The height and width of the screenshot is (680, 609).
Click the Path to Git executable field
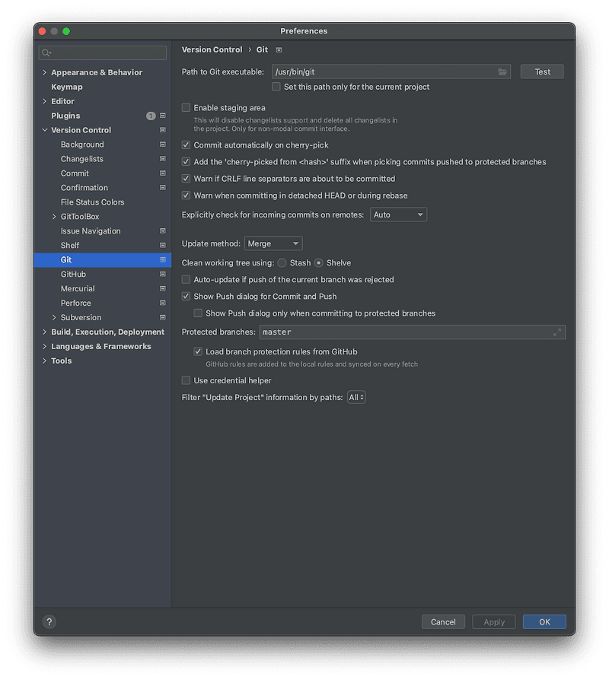pos(381,71)
